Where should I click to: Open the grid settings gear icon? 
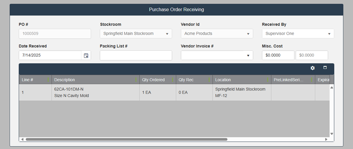click(312, 68)
